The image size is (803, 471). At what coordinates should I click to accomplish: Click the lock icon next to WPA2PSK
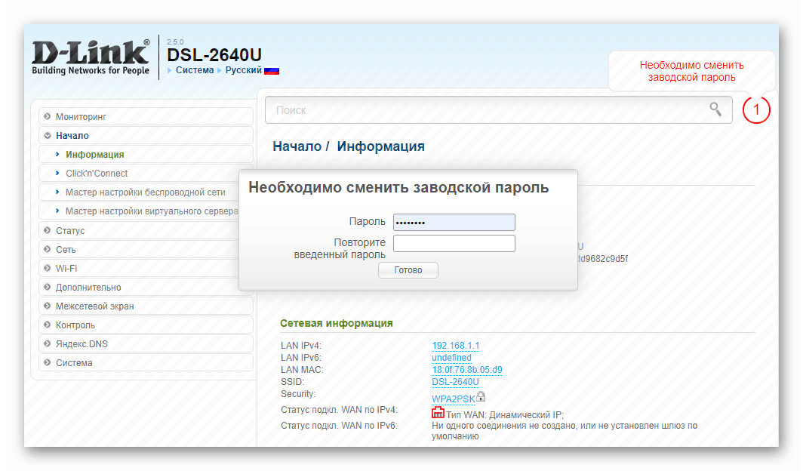tap(480, 396)
